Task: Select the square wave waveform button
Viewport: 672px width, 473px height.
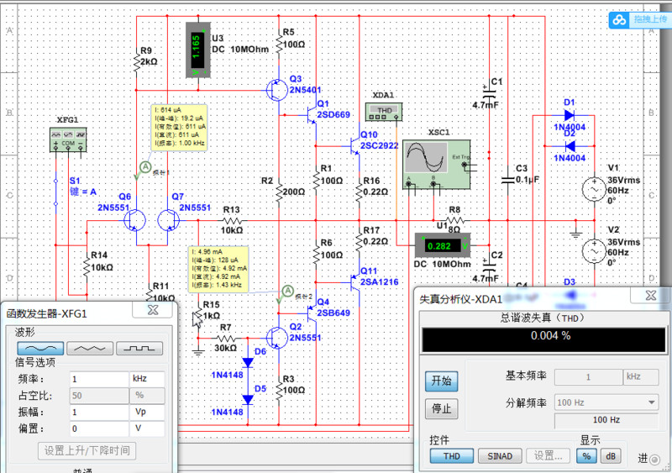Action: (x=139, y=347)
